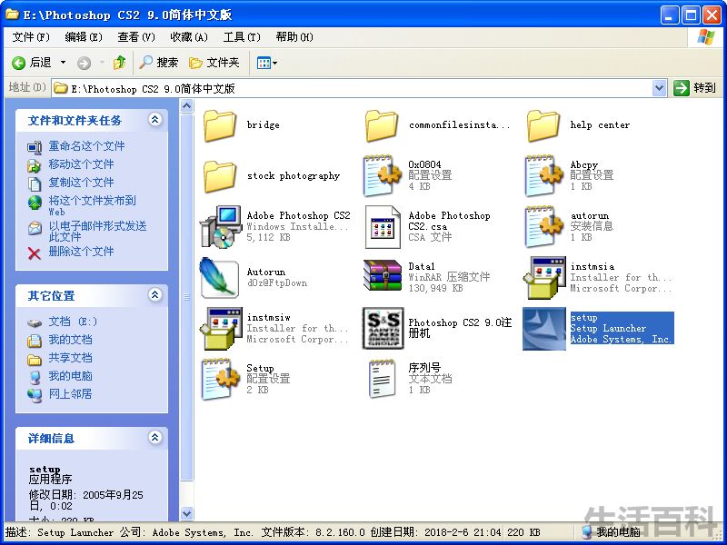Toggle the 文件夹 folders pane button
727x545 pixels.
[214, 62]
